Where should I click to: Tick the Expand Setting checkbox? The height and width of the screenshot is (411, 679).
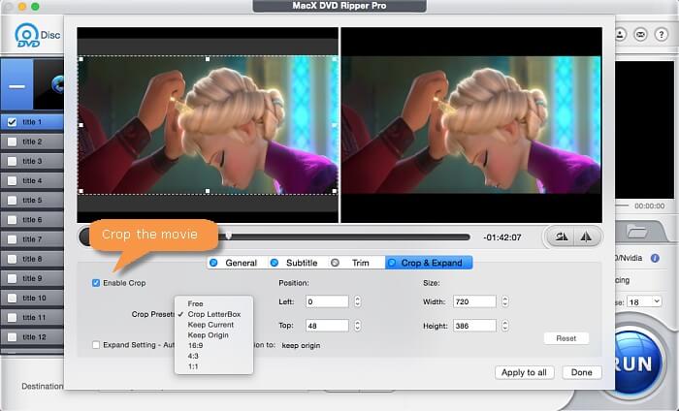point(96,344)
